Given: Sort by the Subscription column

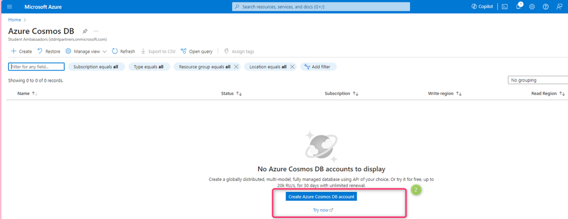Looking at the screenshot, I should pos(342,93).
